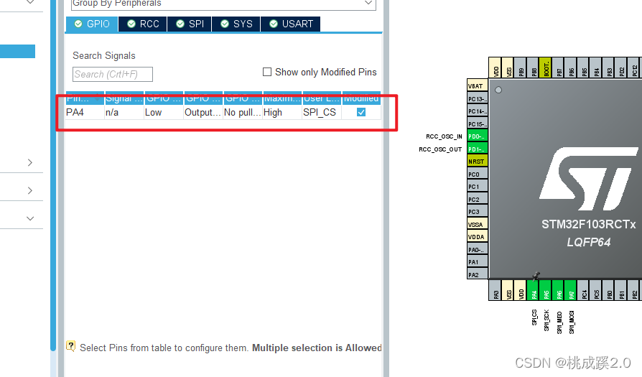Open the Group By Peripherals dropdown
This screenshot has height=377, width=642.
pos(223,4)
